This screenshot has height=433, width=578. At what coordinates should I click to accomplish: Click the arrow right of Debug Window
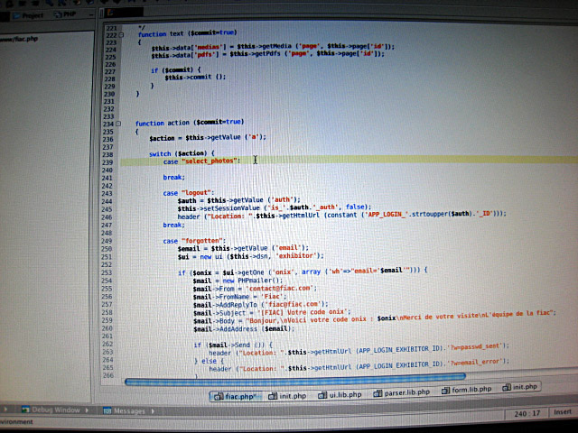point(87,410)
